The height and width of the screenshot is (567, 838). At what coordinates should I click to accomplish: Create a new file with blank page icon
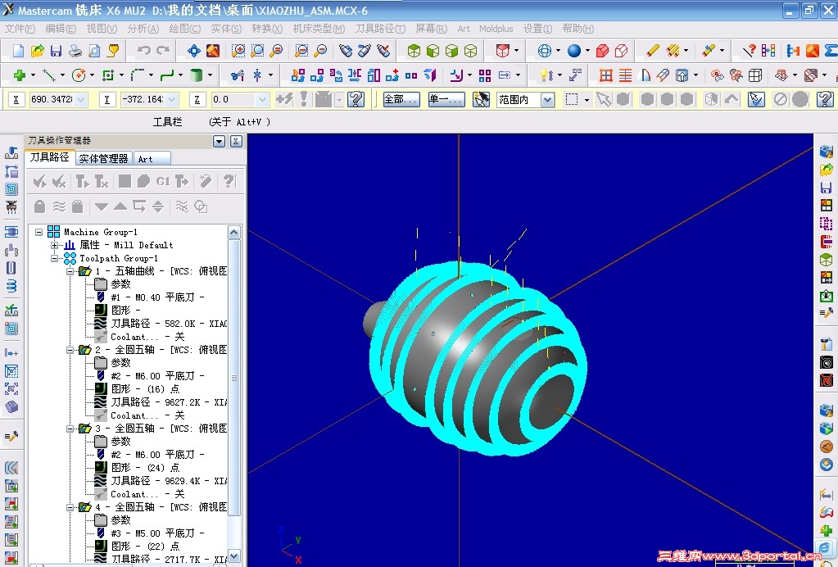pyautogui.click(x=19, y=51)
